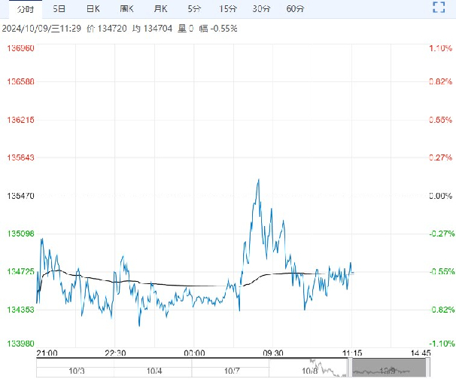The height and width of the screenshot is (379, 456).
Task: Click the 均 134704 average readout
Action: coord(152,29)
